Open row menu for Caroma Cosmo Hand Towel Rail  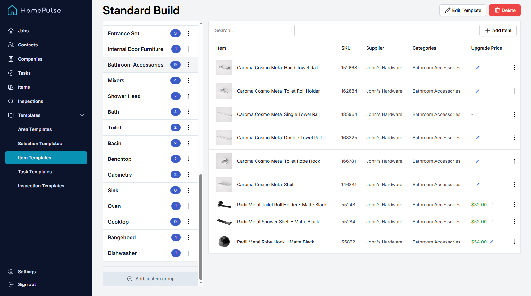click(514, 68)
